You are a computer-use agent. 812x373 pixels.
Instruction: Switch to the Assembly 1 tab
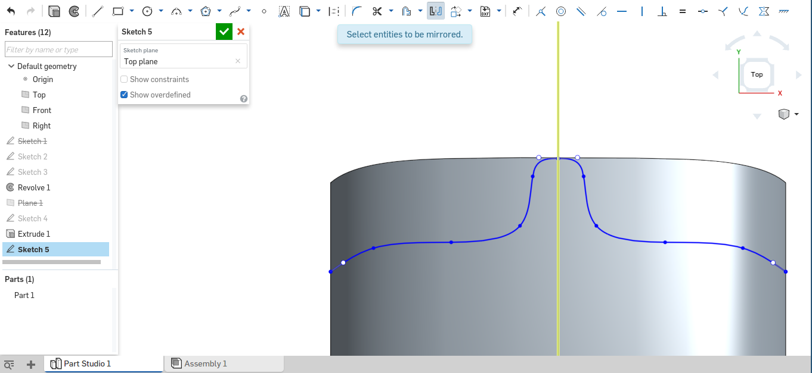(224, 363)
